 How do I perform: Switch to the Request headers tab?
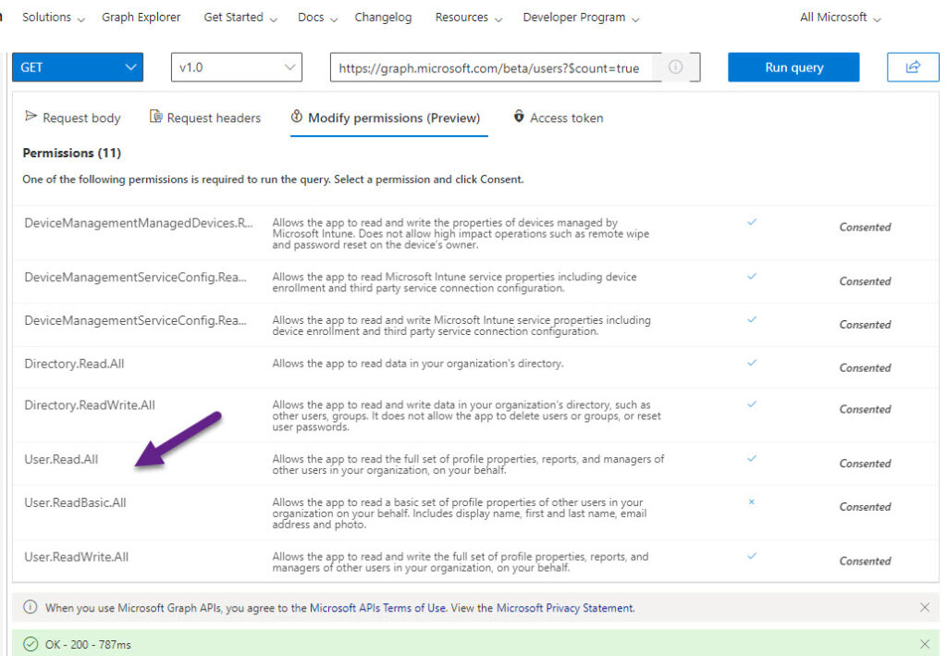coord(204,118)
